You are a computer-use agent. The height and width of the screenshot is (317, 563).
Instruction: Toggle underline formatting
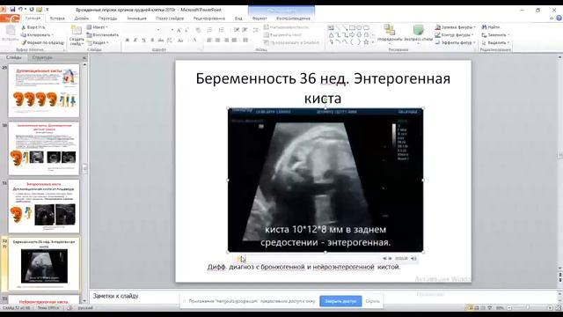pos(143,41)
